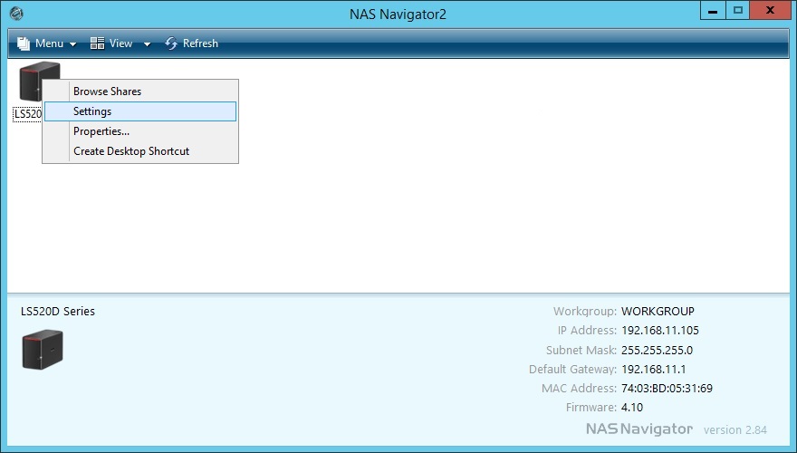The width and height of the screenshot is (797, 453).
Task: Open the Menu toolbar button
Action: [x=49, y=43]
